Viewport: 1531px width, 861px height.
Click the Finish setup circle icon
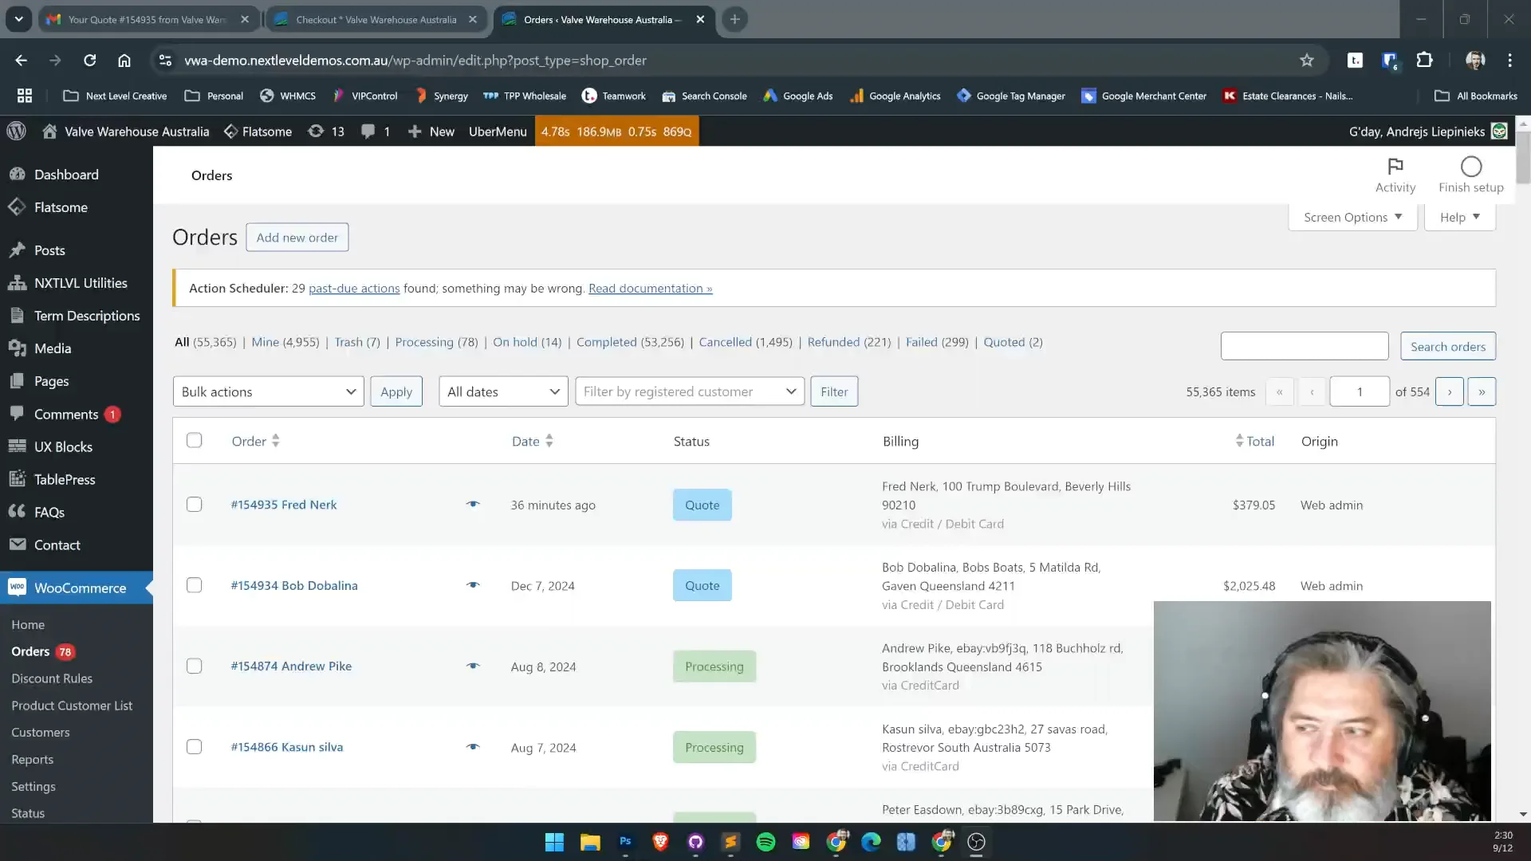click(1470, 167)
